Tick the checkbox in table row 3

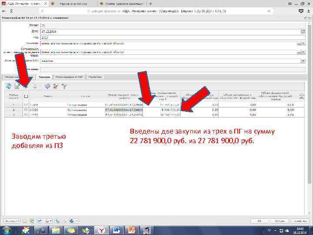coord(26,115)
